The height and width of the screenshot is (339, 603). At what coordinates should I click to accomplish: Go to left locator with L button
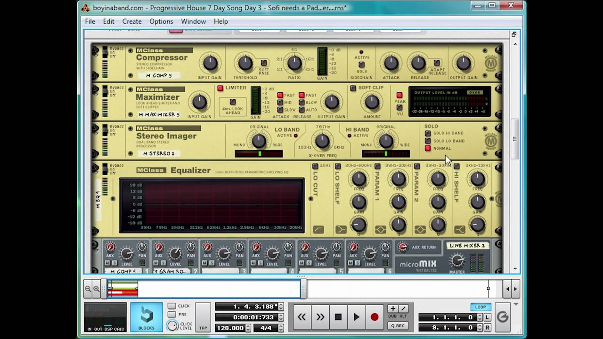[x=487, y=317]
